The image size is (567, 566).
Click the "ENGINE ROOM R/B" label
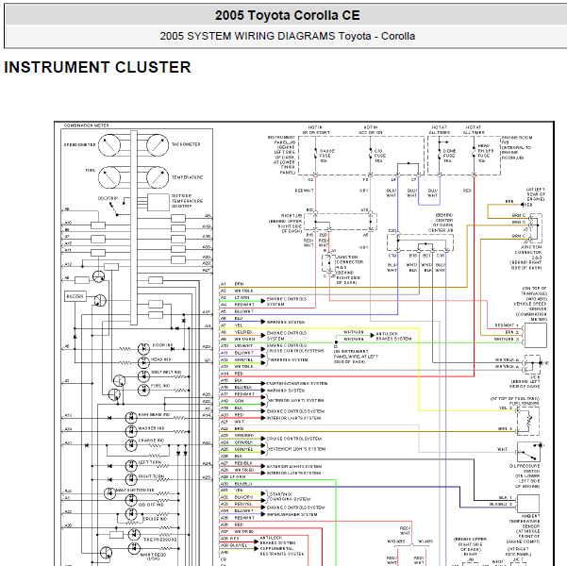pyautogui.click(x=517, y=141)
